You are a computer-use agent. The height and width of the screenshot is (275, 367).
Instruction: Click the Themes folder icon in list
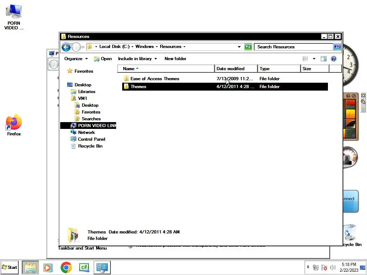pos(126,87)
